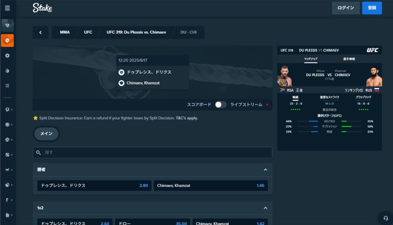Click the magnifier icon in the search box
Image resolution: width=393 pixels, height=225 pixels.
pos(38,153)
